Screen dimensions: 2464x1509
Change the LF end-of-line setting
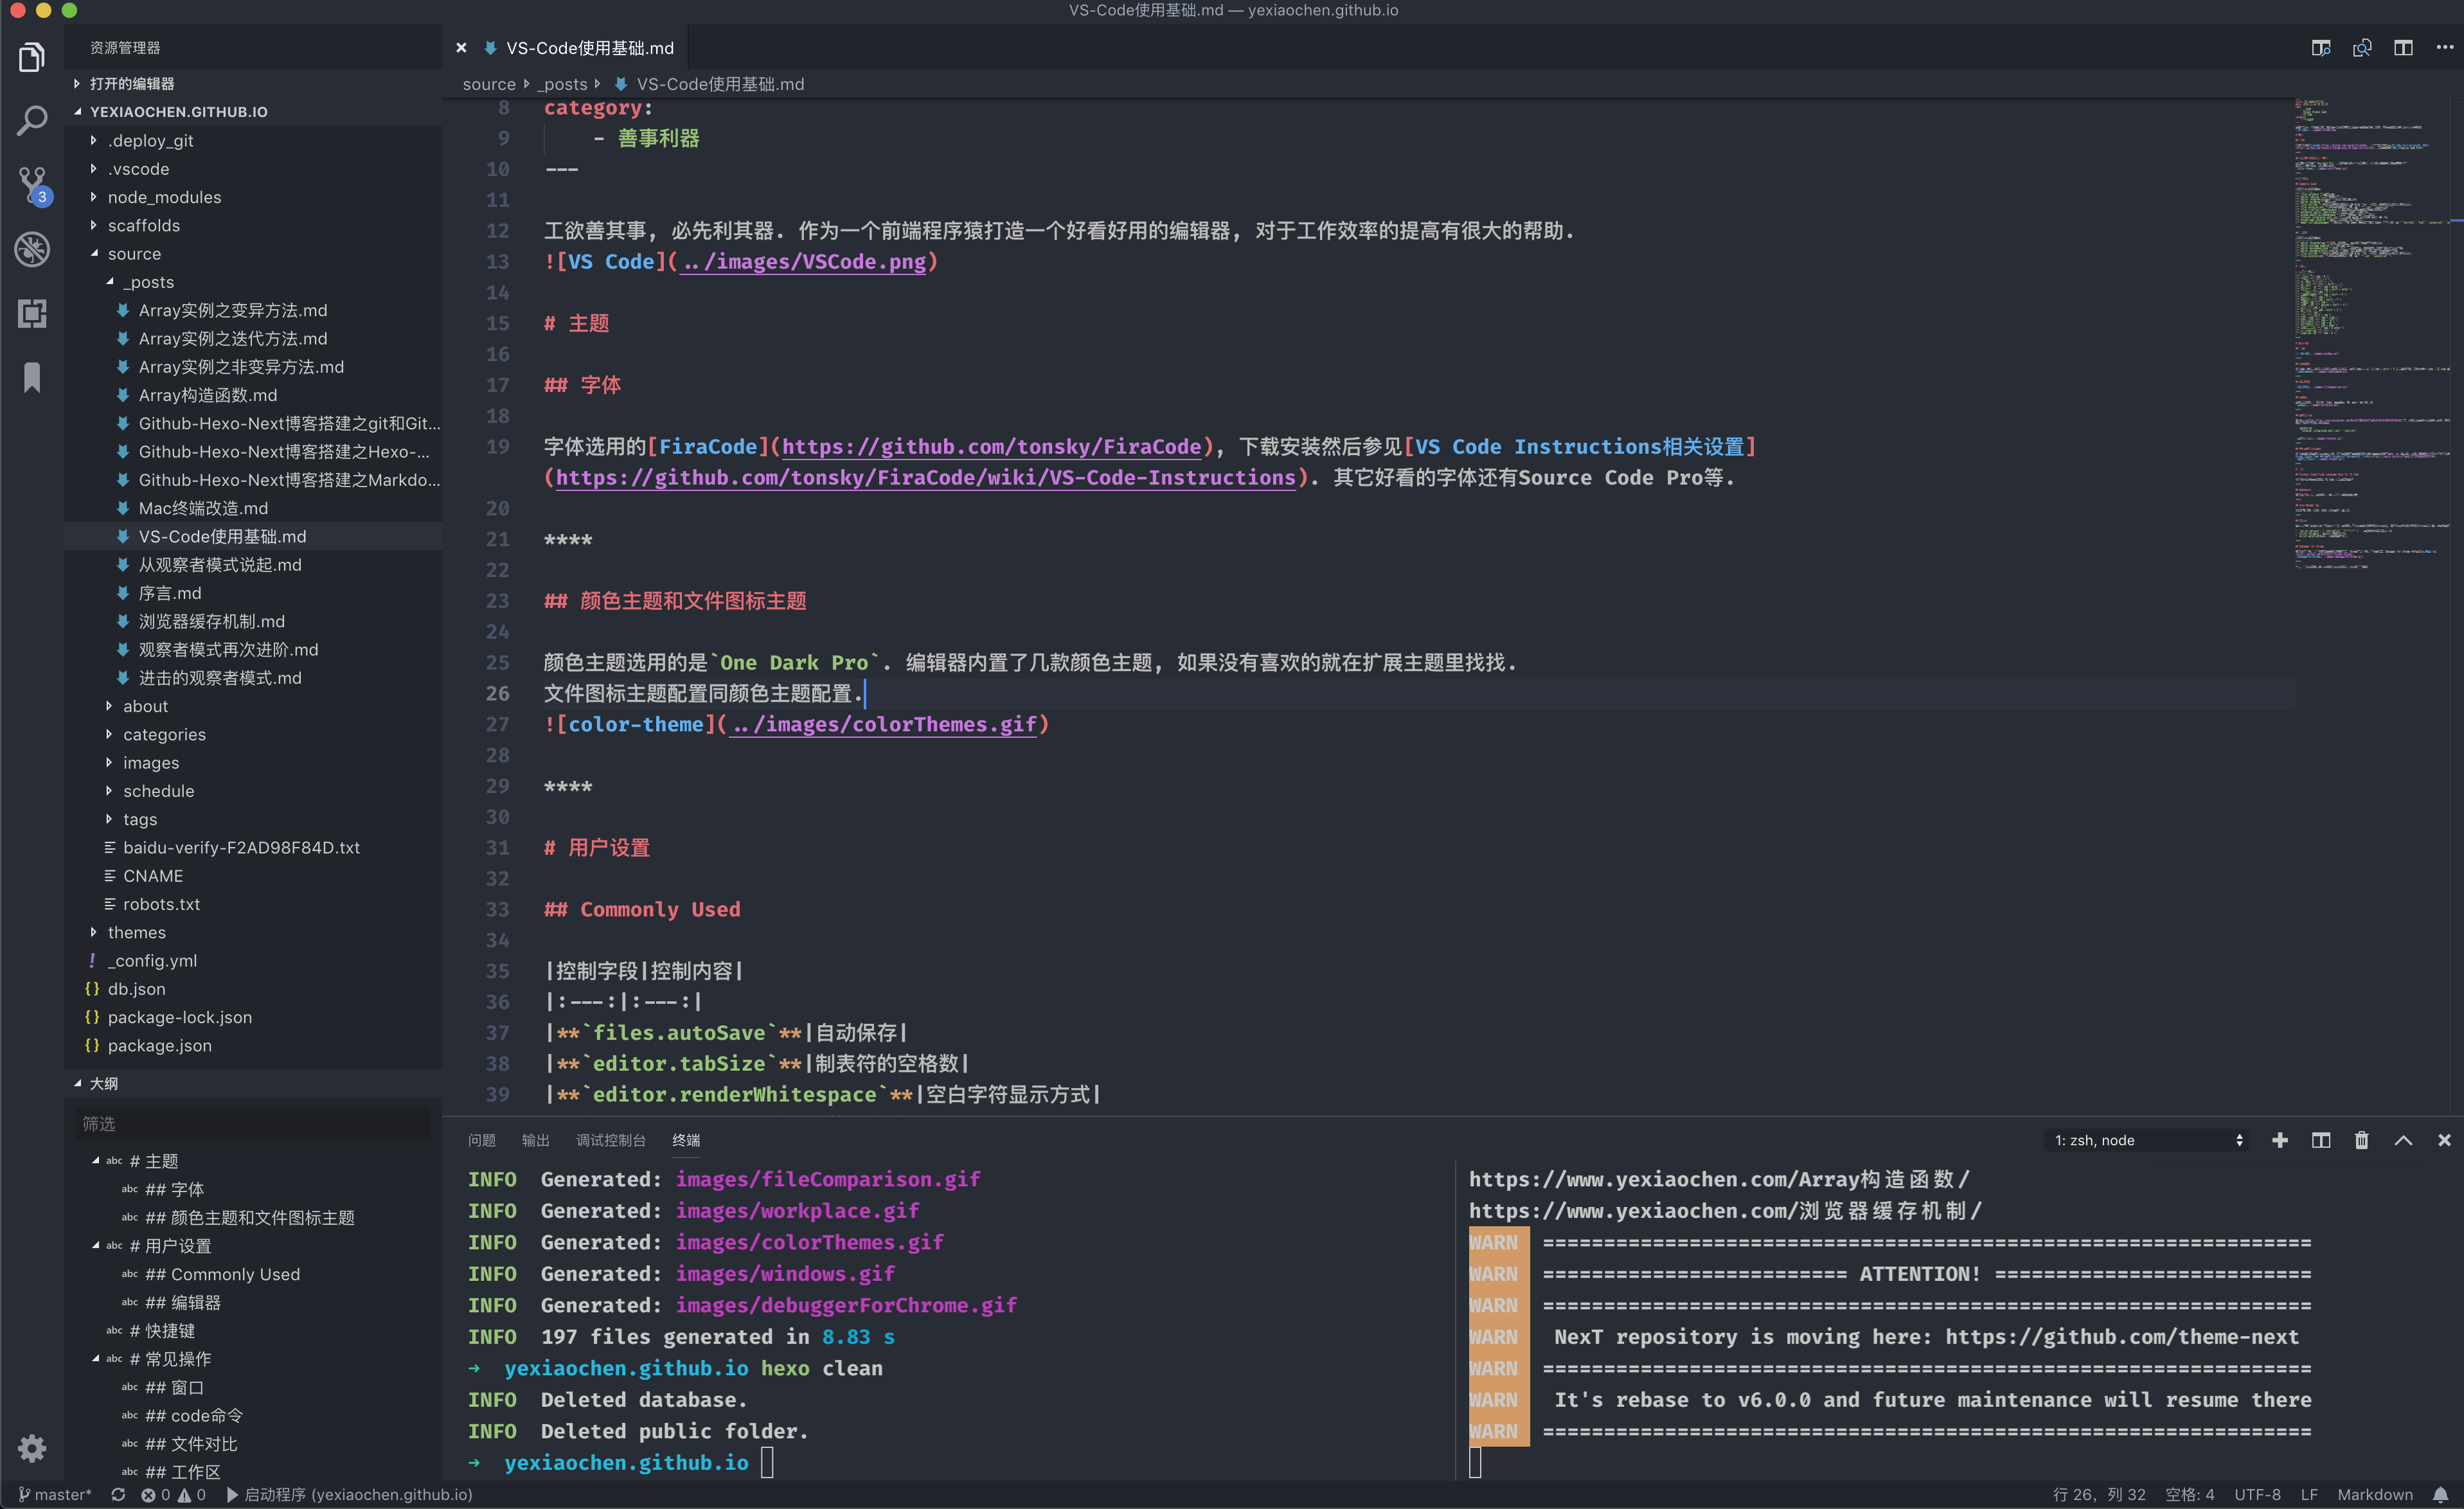click(2308, 1494)
